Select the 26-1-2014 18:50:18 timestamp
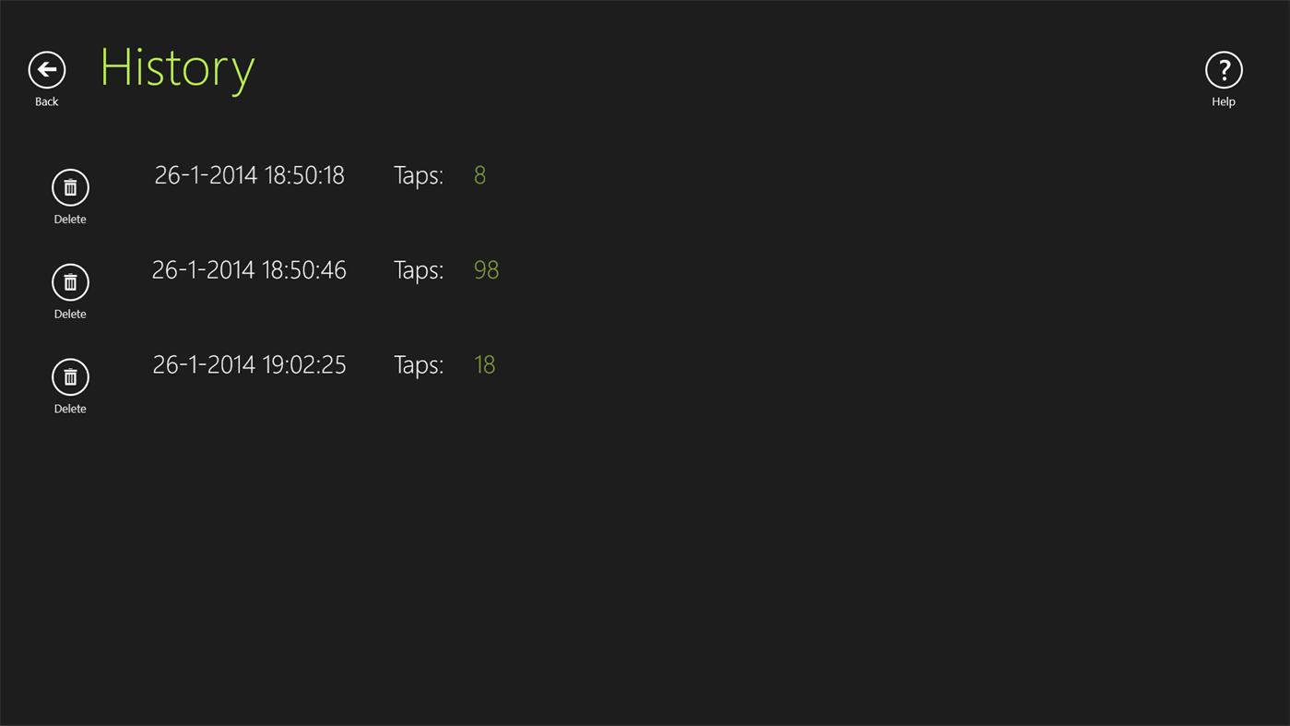The height and width of the screenshot is (726, 1290). tap(249, 175)
